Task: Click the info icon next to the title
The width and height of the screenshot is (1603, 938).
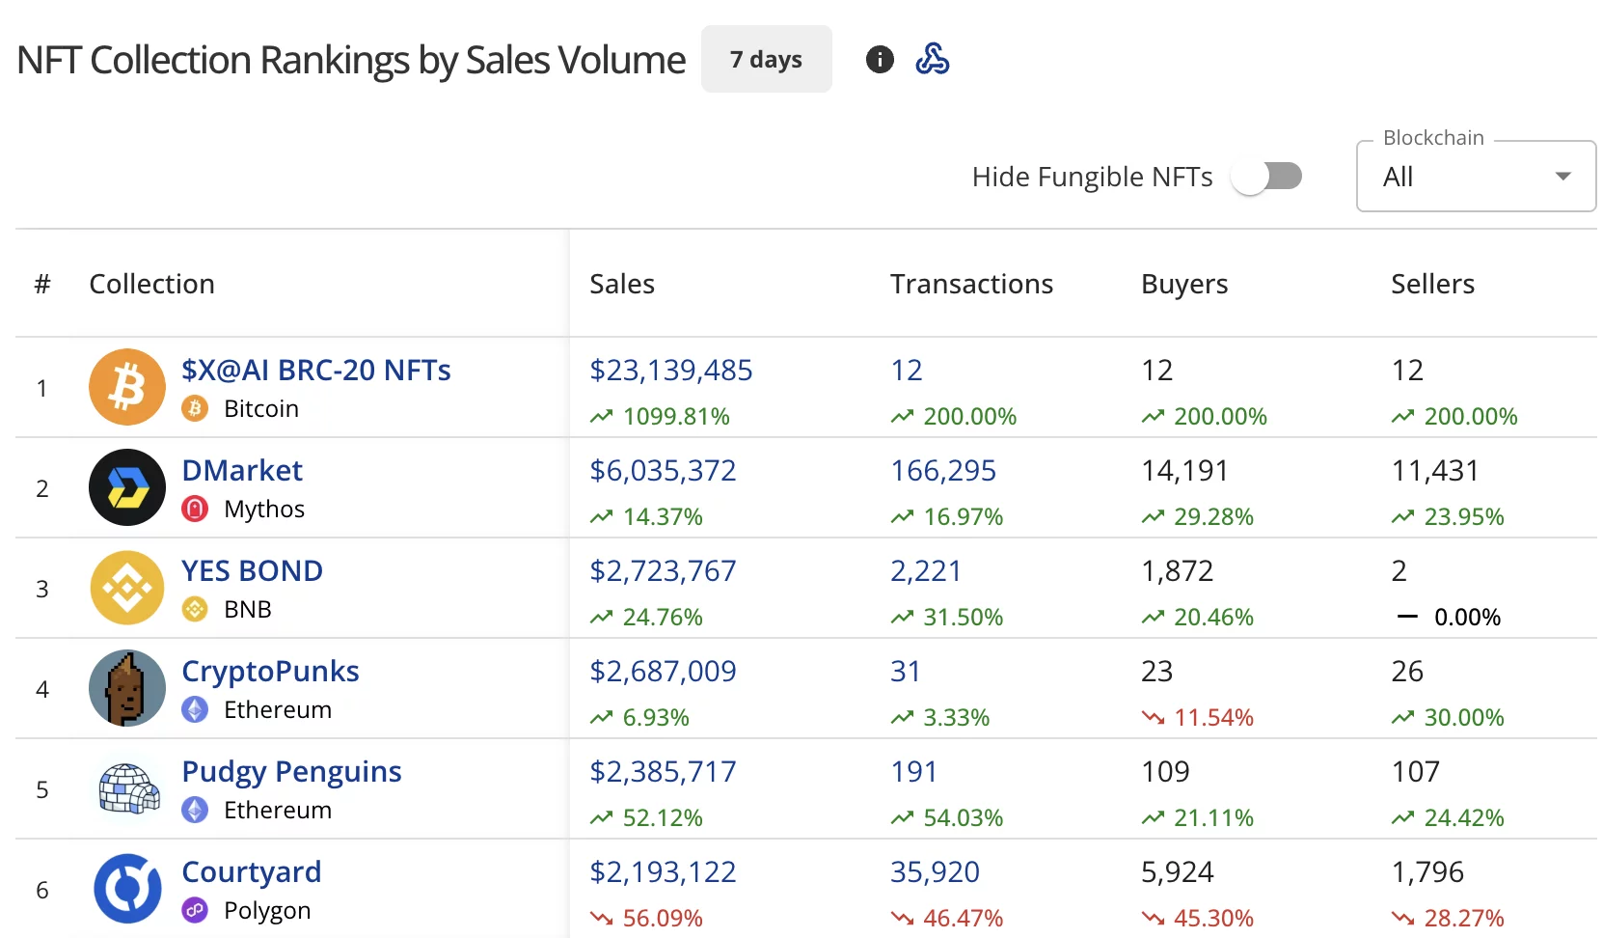Action: click(879, 59)
